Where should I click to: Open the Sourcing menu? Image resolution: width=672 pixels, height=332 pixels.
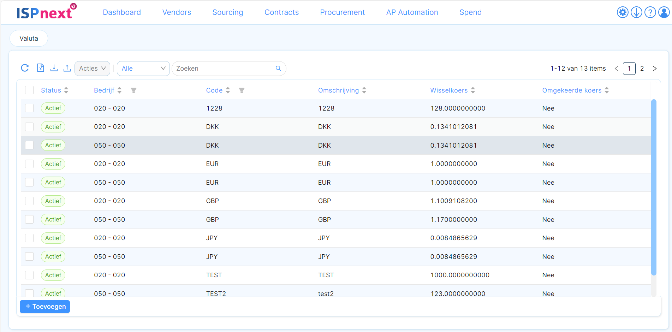click(228, 12)
